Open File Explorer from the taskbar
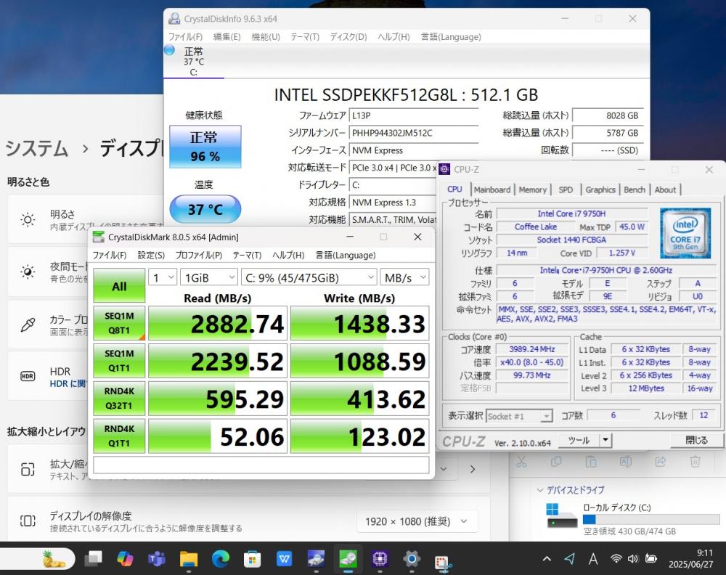This screenshot has height=575, width=726. click(x=189, y=559)
